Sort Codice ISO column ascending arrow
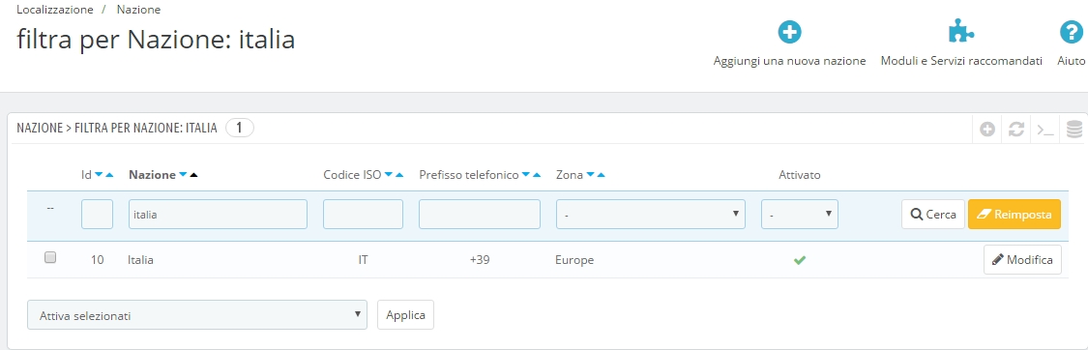The width and height of the screenshot is (1088, 350). [399, 175]
